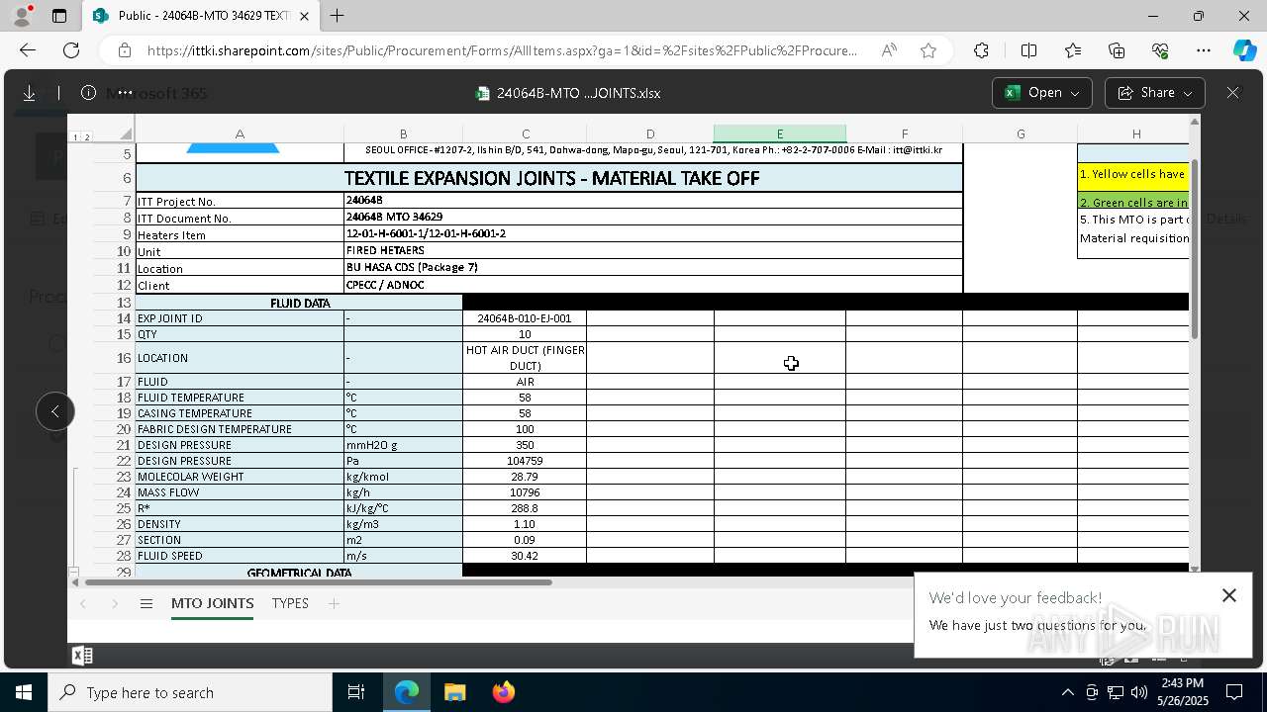This screenshot has width=1267, height=712.
Task: Open Edge extensions menu
Action: click(981, 50)
